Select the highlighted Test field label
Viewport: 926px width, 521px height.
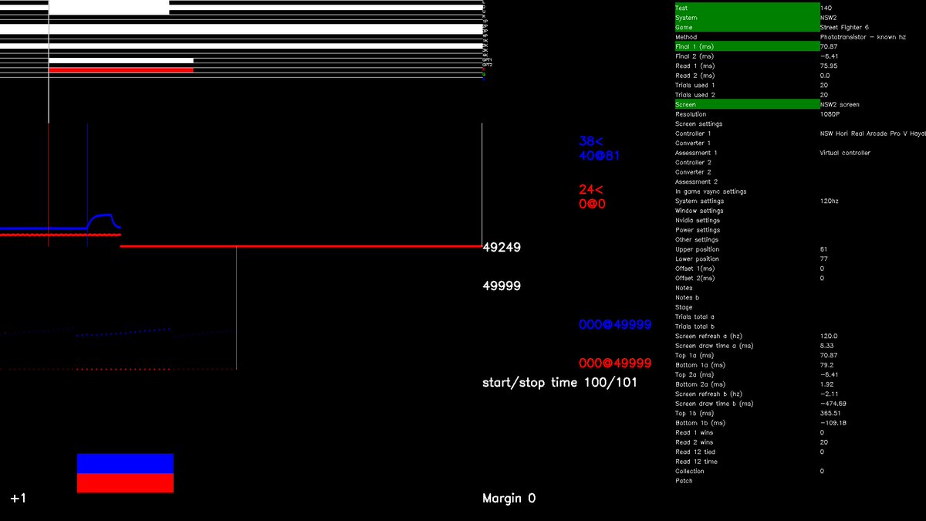746,8
